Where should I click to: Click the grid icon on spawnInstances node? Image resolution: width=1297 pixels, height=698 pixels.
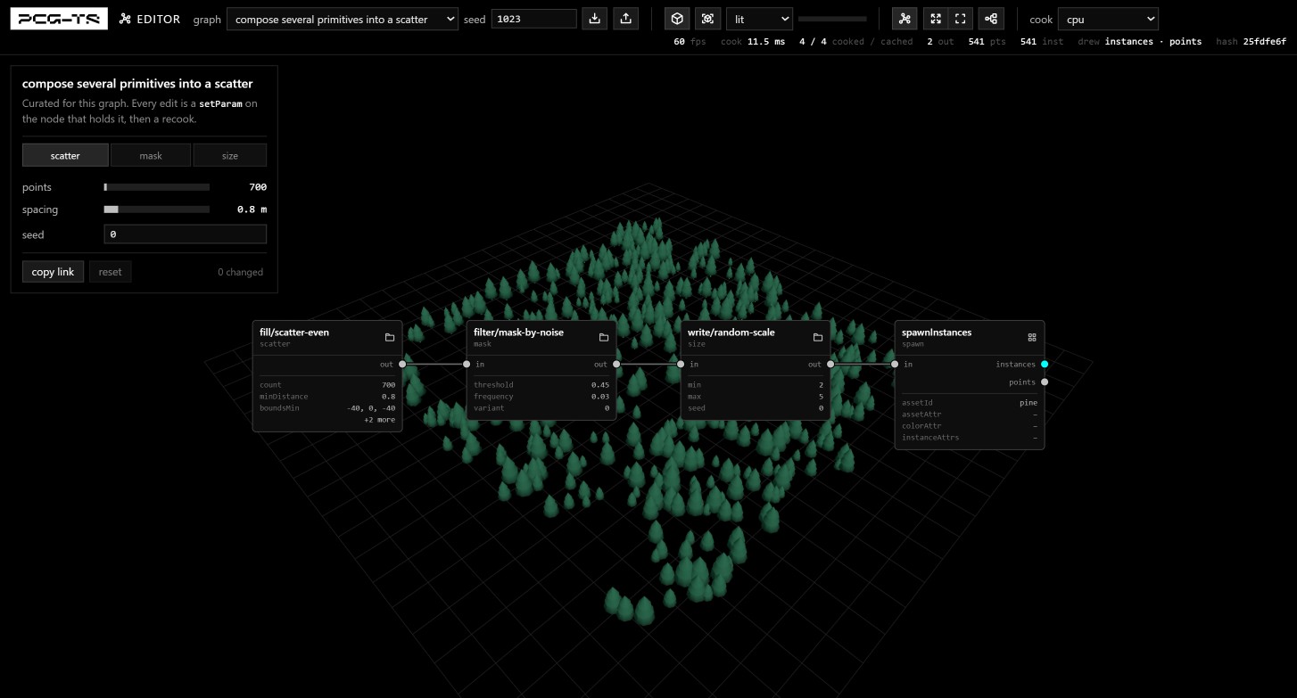point(1032,337)
